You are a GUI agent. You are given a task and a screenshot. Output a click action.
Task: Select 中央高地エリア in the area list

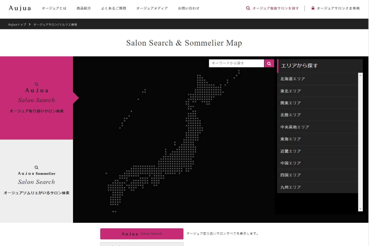coord(317,127)
